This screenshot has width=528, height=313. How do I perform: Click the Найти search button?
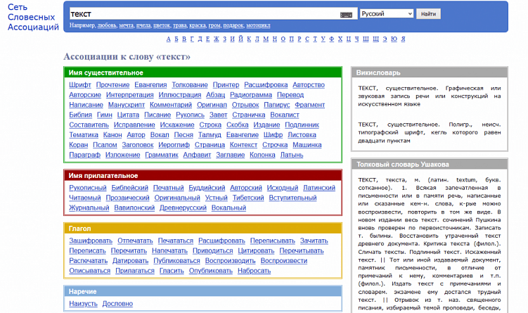click(428, 14)
